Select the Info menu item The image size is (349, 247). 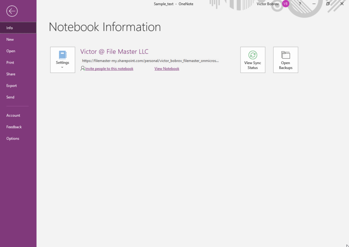point(18,28)
